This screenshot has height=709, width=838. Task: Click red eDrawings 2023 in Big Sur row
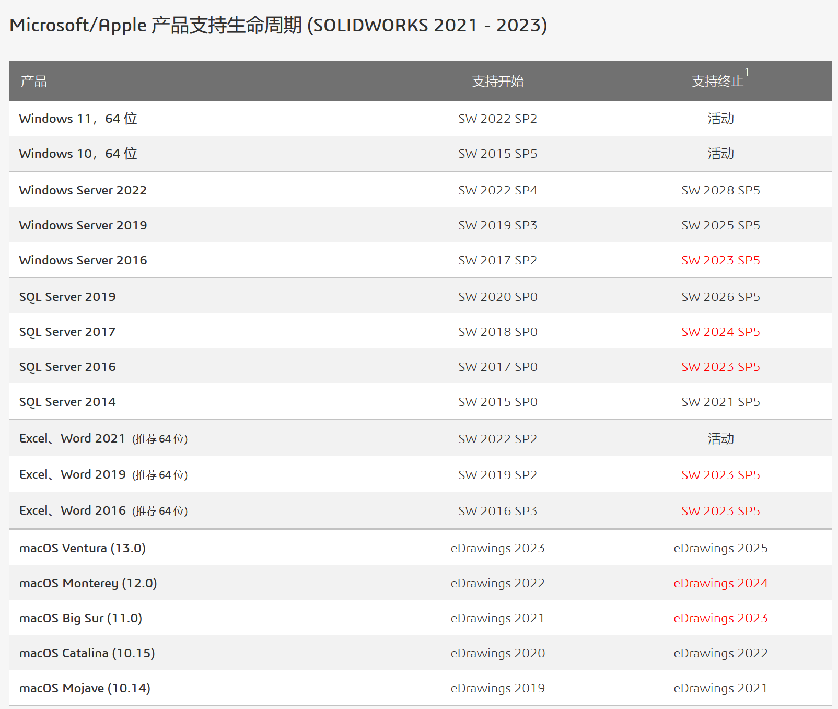click(720, 618)
